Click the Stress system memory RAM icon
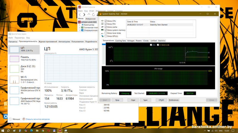 (x=102, y=30)
